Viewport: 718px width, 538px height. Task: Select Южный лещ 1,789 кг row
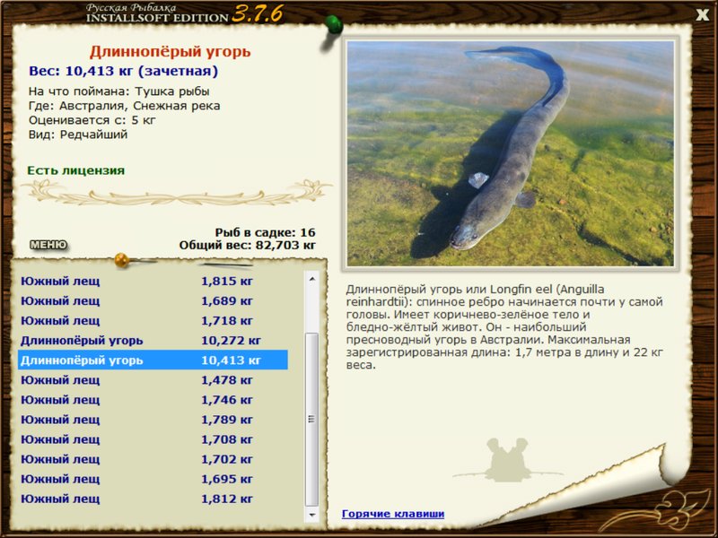pyautogui.click(x=153, y=420)
